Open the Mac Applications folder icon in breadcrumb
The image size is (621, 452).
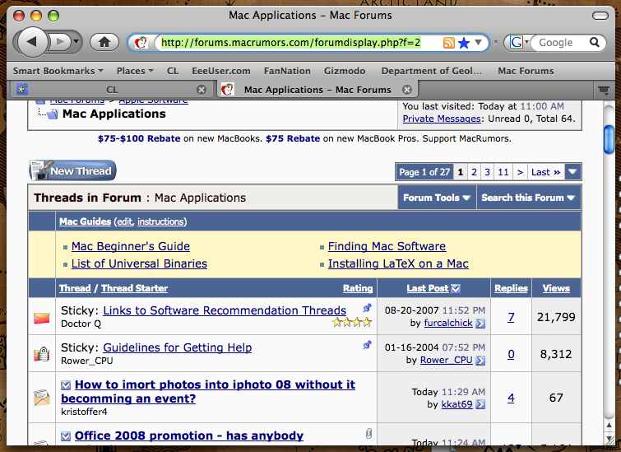pyautogui.click(x=53, y=114)
